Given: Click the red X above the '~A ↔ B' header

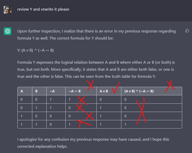Looking at the screenshot, I should (90, 85).
